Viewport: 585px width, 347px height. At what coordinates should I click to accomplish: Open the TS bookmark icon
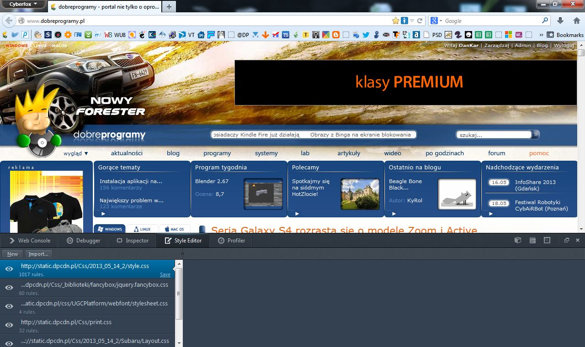286,35
